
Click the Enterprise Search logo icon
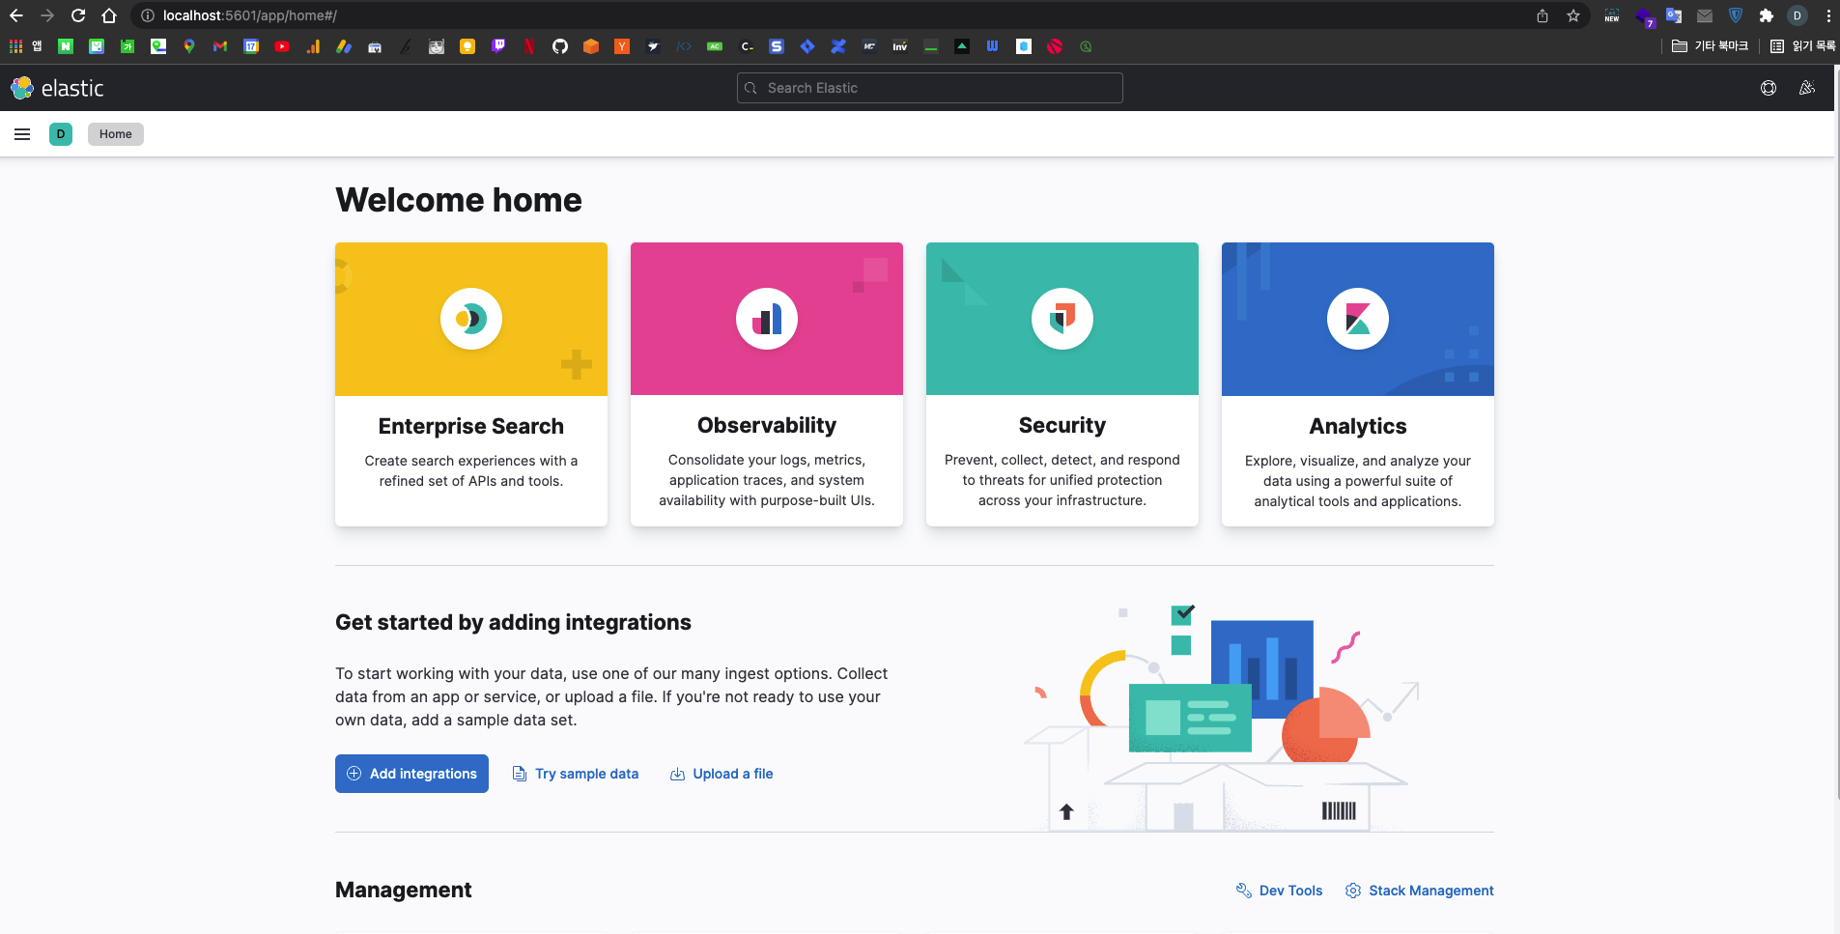471,319
